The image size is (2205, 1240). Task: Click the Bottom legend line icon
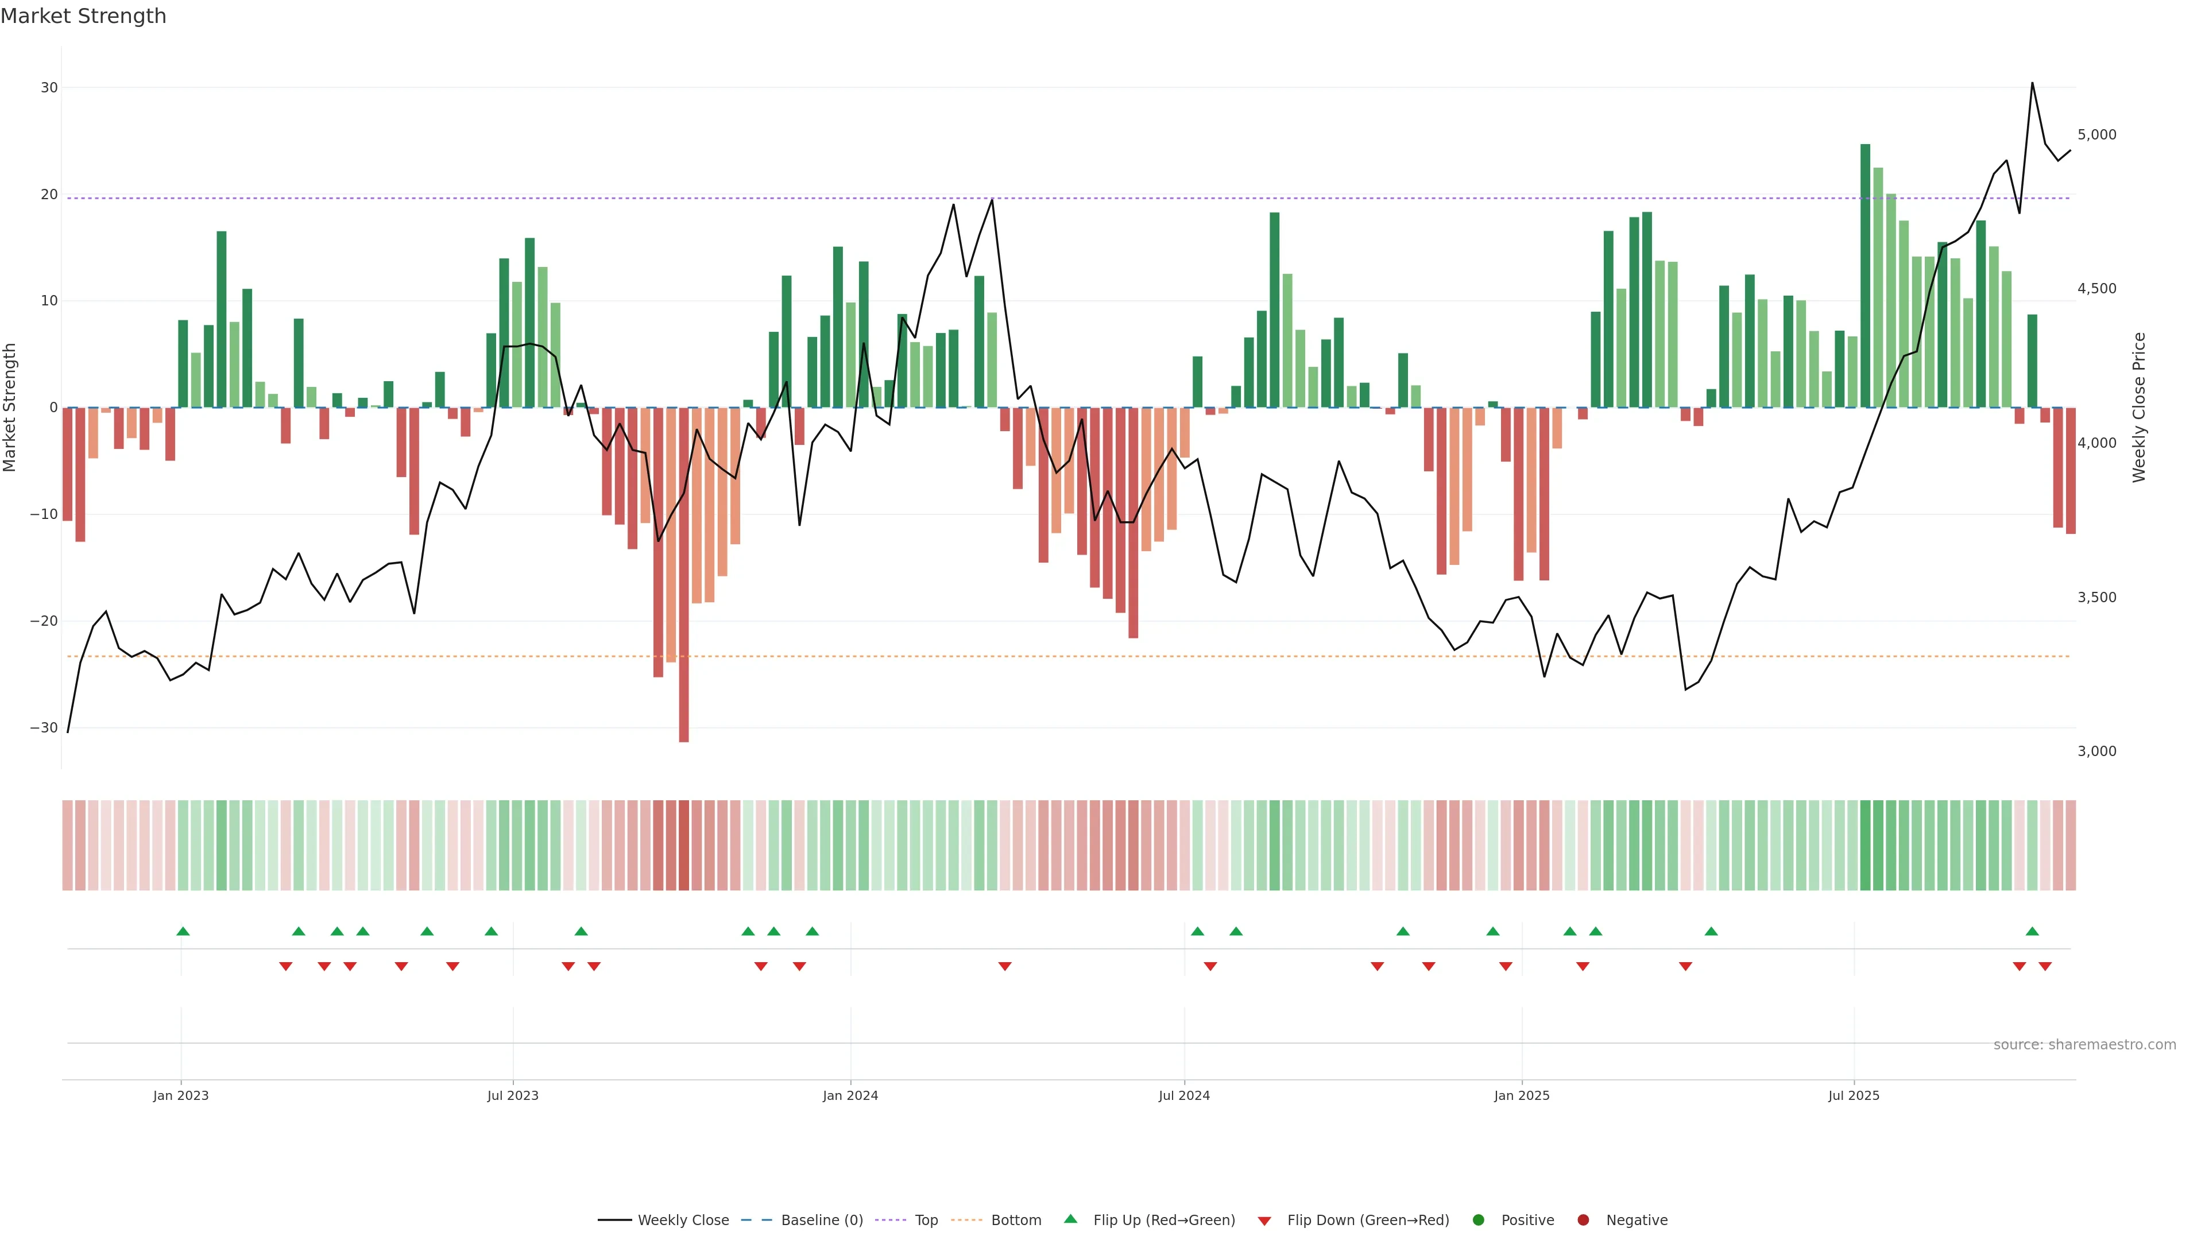pyautogui.click(x=966, y=1220)
